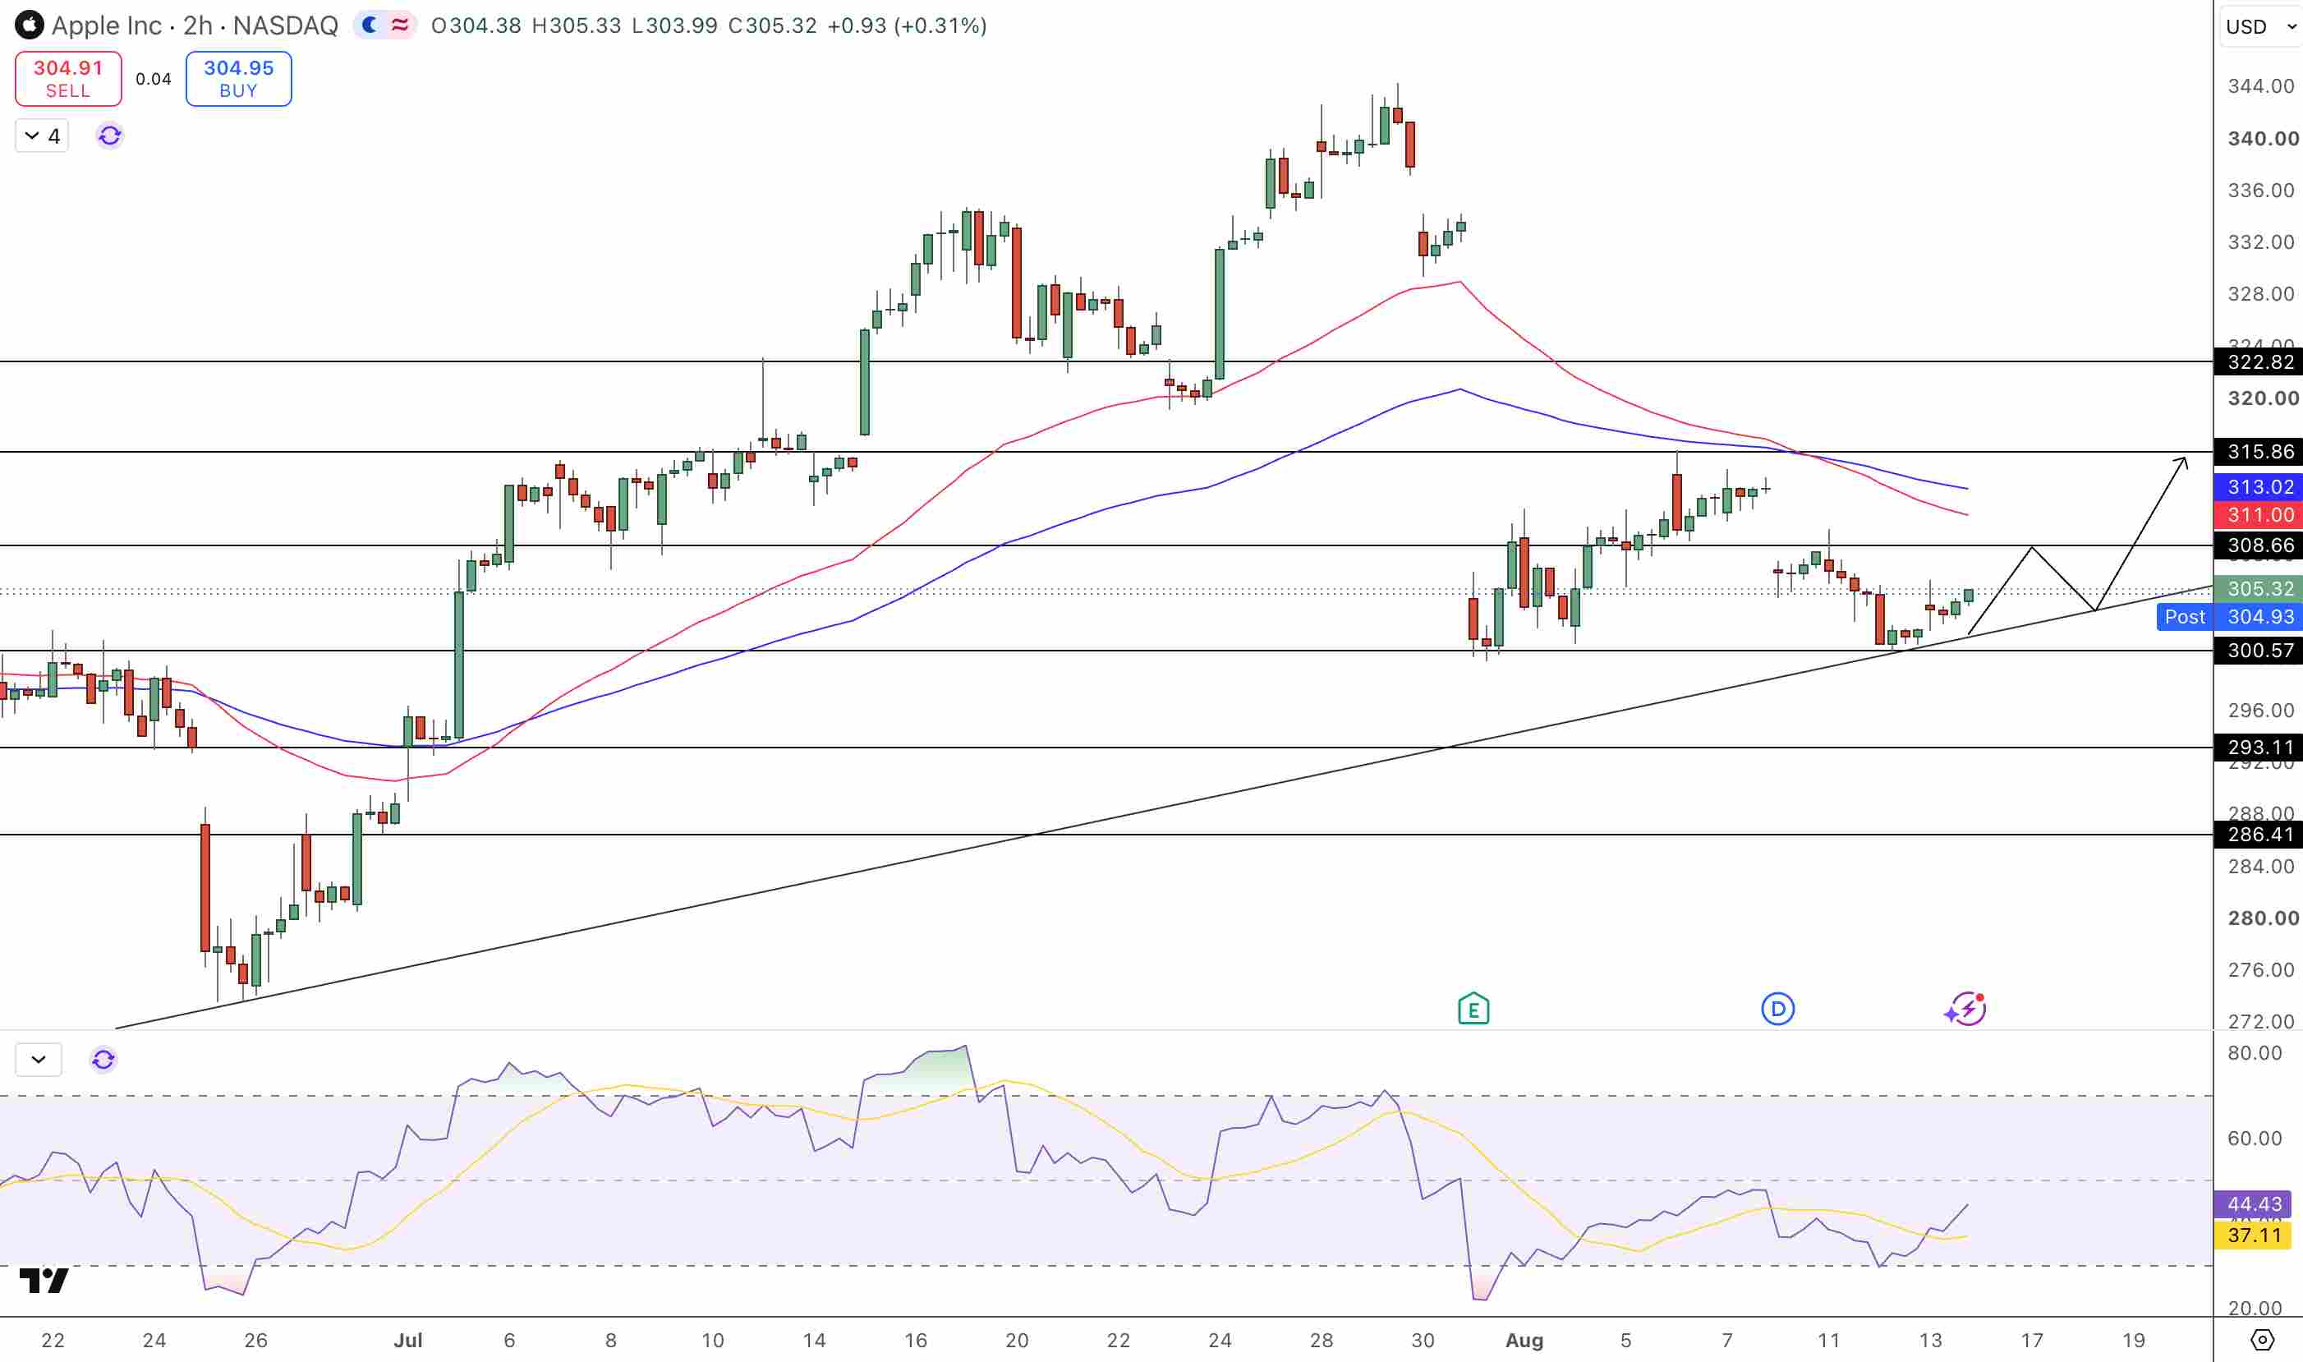
Task: Expand the RSI pane legend chevron
Action: coord(39,1059)
